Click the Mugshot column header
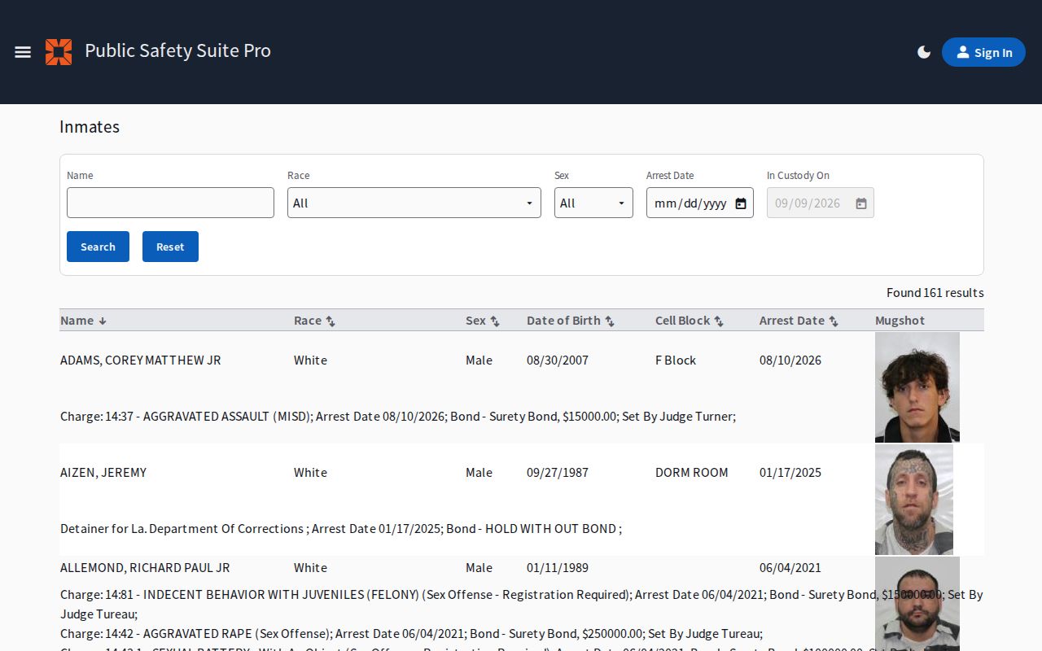 900,321
